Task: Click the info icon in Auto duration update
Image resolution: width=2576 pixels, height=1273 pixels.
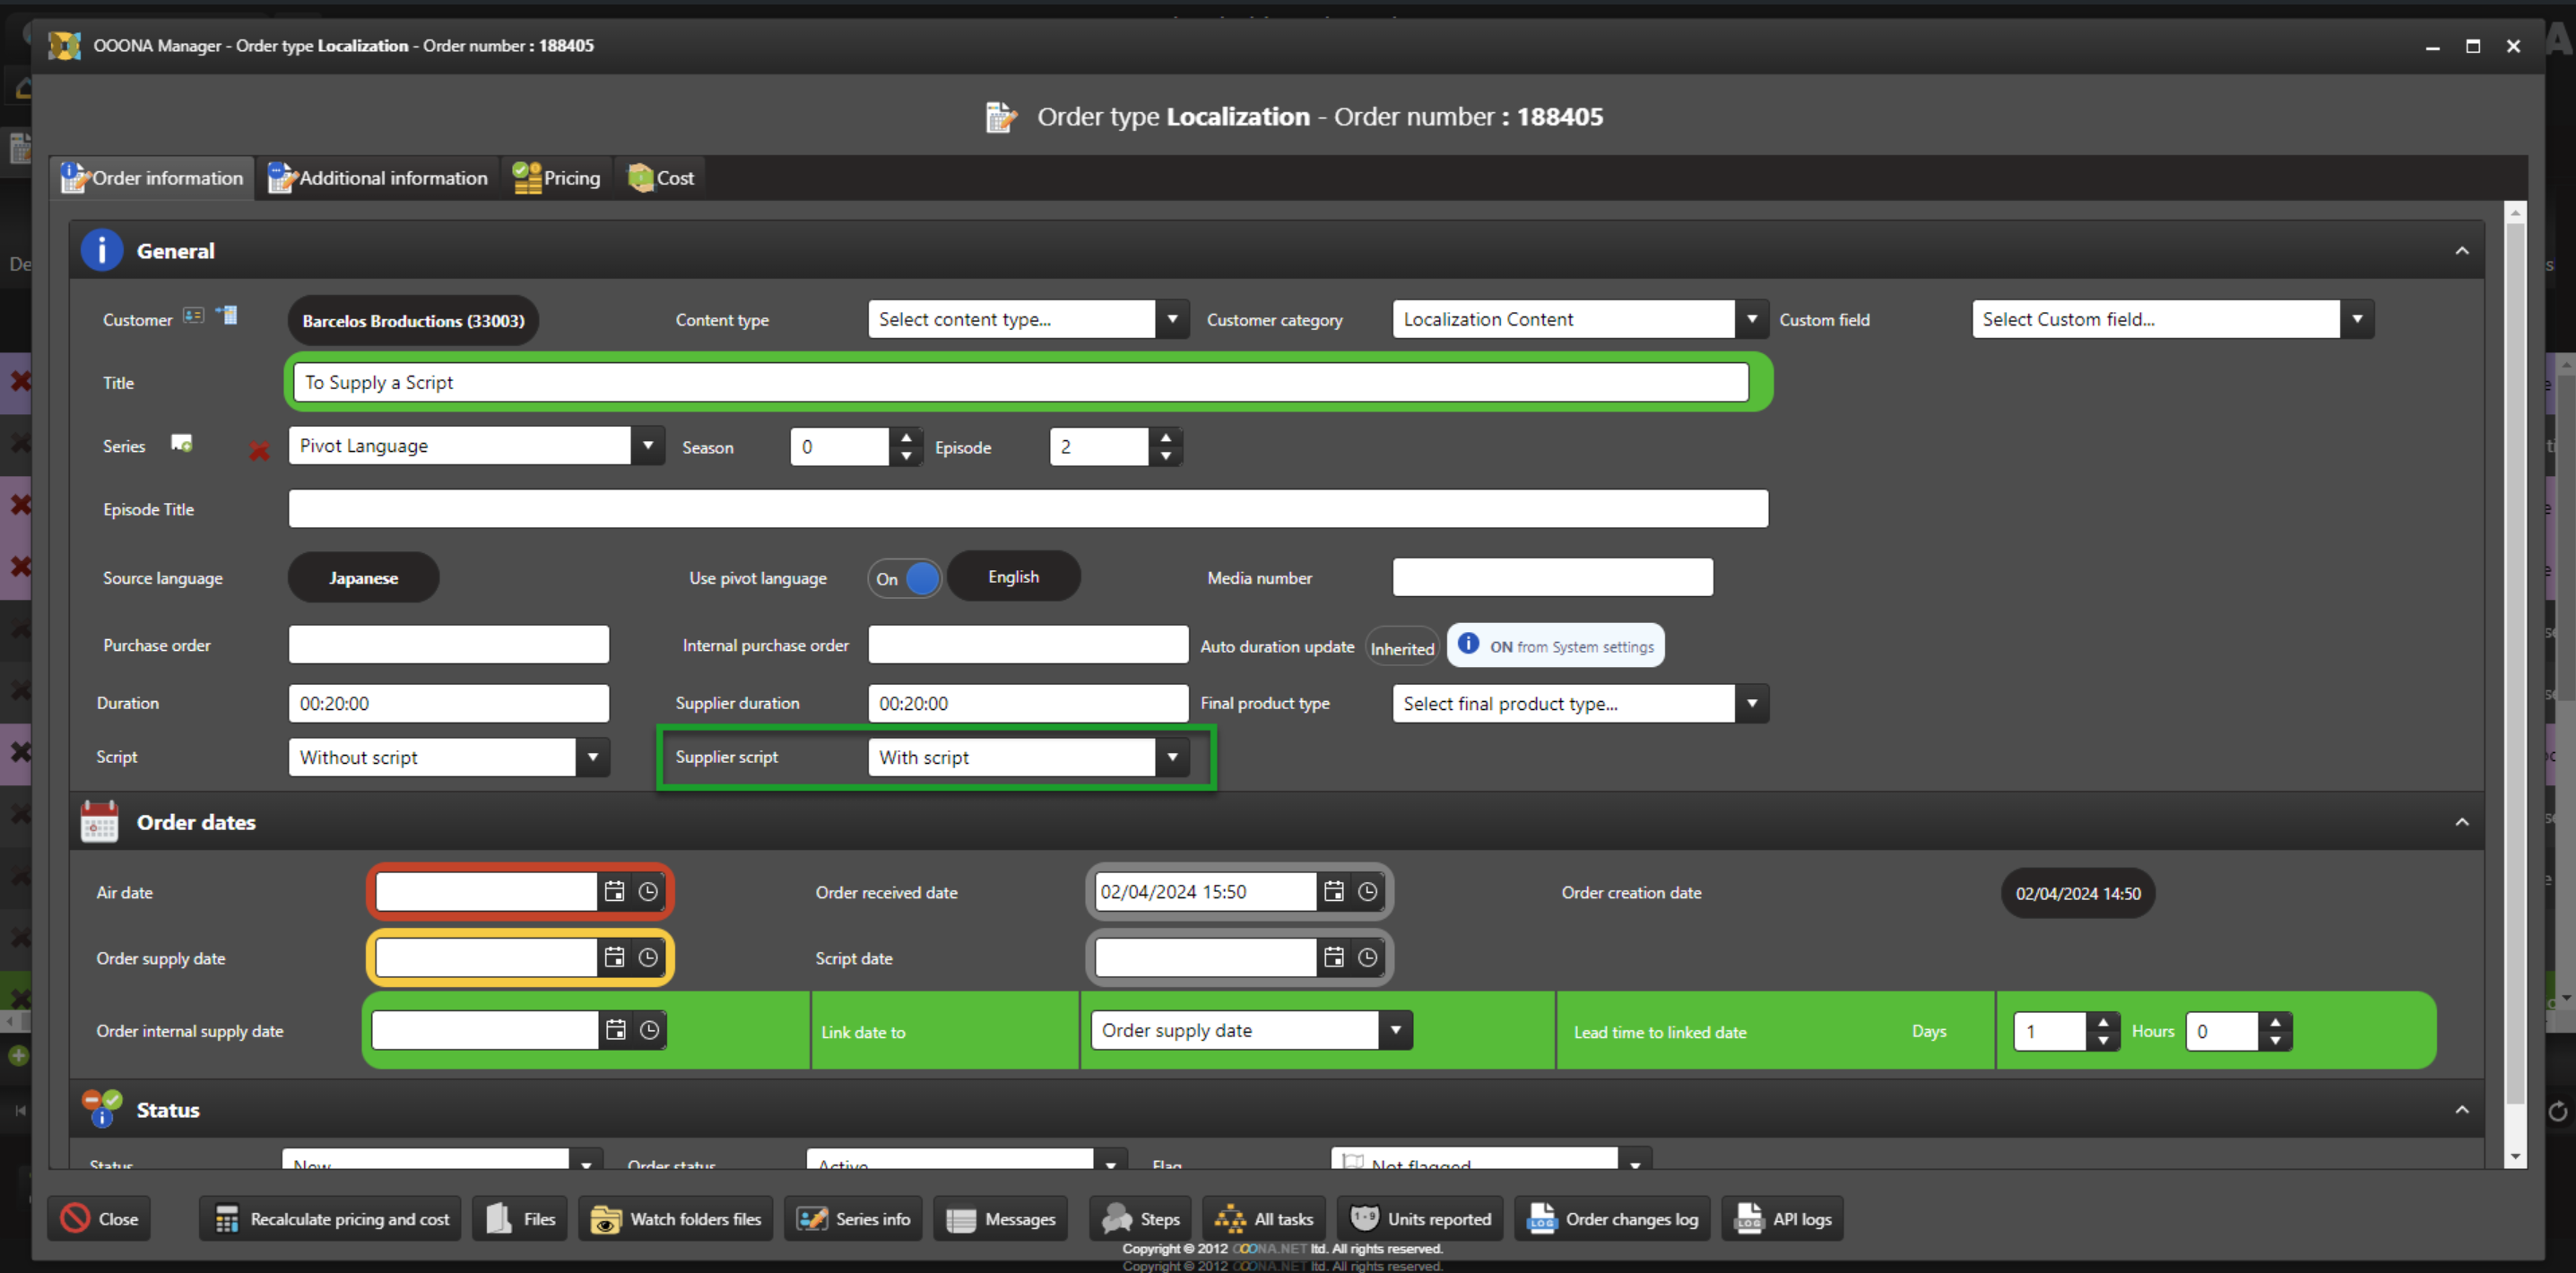Action: point(1467,644)
